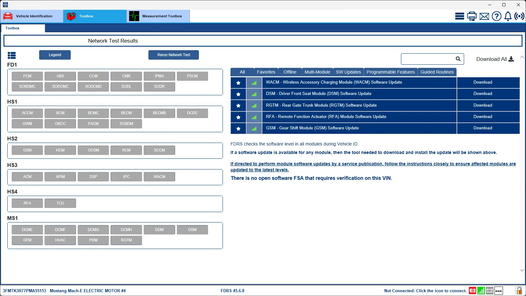Select the Offline filter tab
This screenshot has height=296, width=526.
[x=290, y=72]
